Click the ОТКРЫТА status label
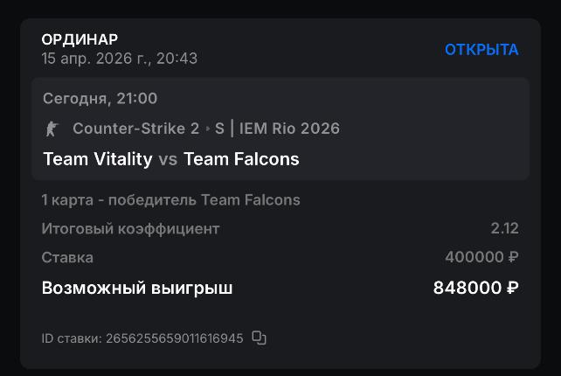Image resolution: width=561 pixels, height=376 pixels. (481, 50)
